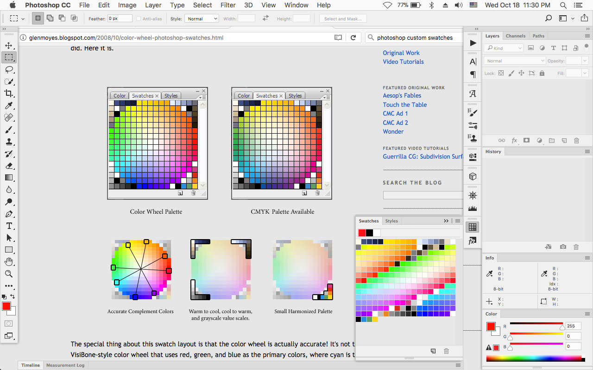593x370 pixels.
Task: Select the Eraser tool
Action: click(x=9, y=166)
